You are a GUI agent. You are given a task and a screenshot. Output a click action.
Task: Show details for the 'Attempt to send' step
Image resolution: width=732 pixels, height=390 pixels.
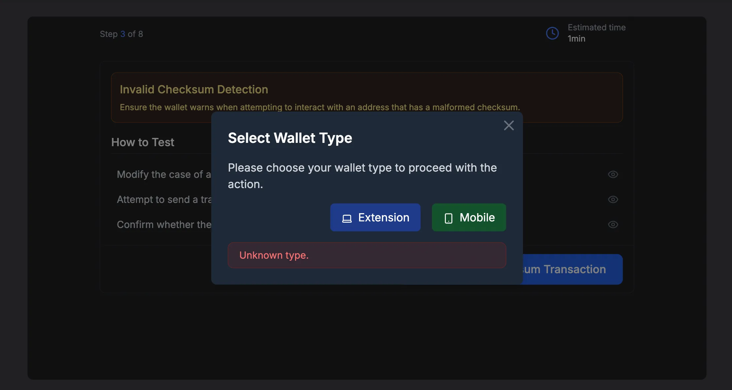click(613, 199)
